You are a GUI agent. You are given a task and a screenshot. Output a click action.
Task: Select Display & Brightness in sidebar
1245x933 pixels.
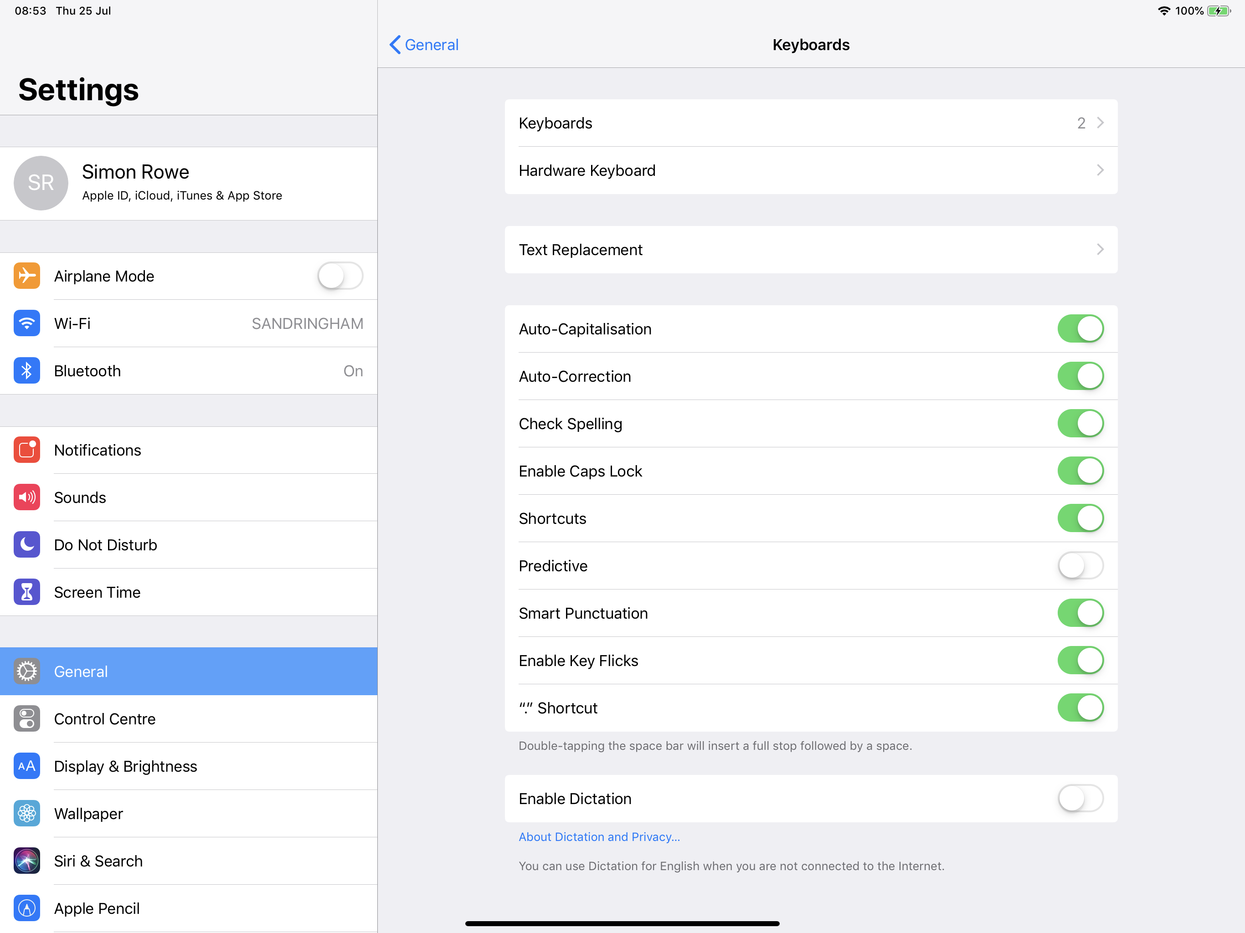(189, 766)
